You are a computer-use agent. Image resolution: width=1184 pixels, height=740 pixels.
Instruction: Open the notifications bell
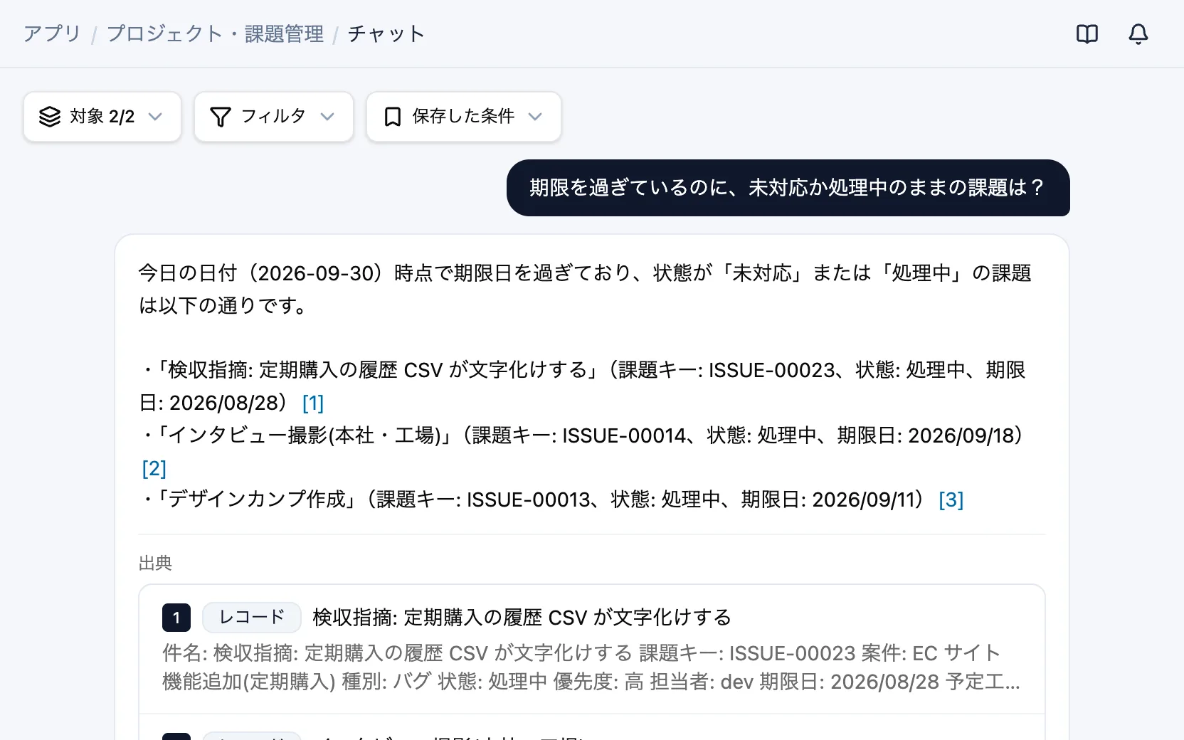click(x=1138, y=33)
